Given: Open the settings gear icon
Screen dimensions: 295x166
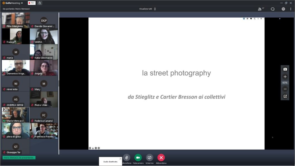Looking at the screenshot, I should (x=283, y=9).
